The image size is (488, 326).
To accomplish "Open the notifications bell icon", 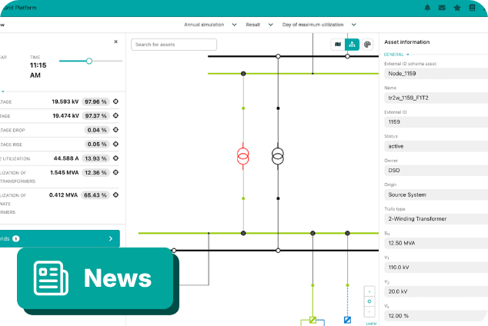I will click(x=427, y=8).
